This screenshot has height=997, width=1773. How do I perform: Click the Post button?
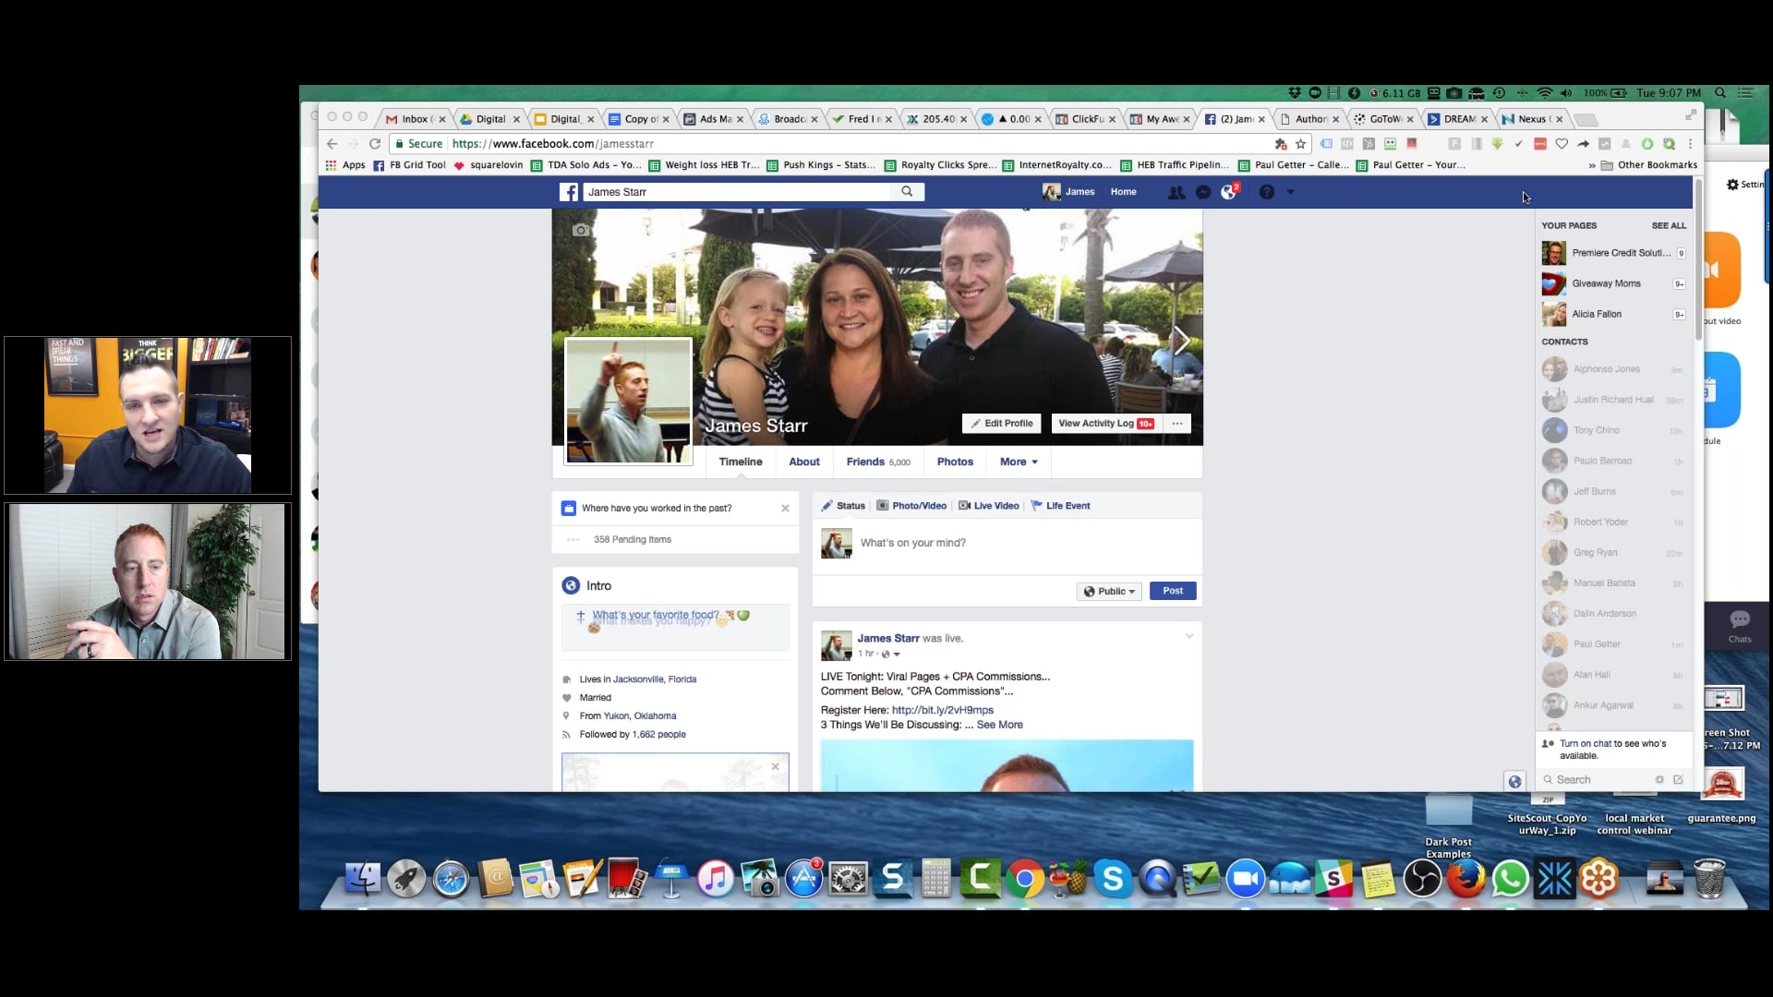[1172, 591]
